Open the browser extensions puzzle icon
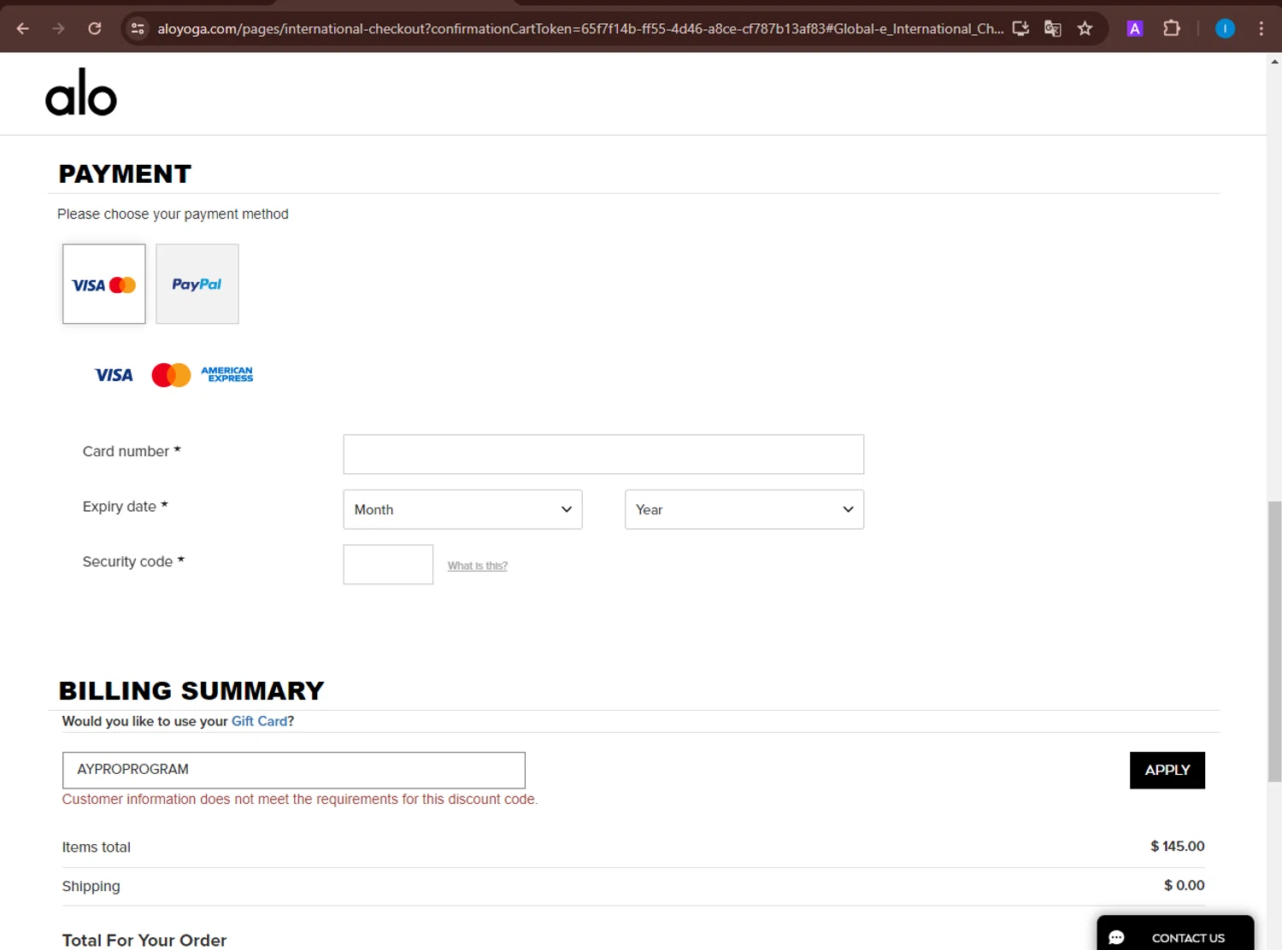This screenshot has width=1282, height=950. [x=1172, y=28]
